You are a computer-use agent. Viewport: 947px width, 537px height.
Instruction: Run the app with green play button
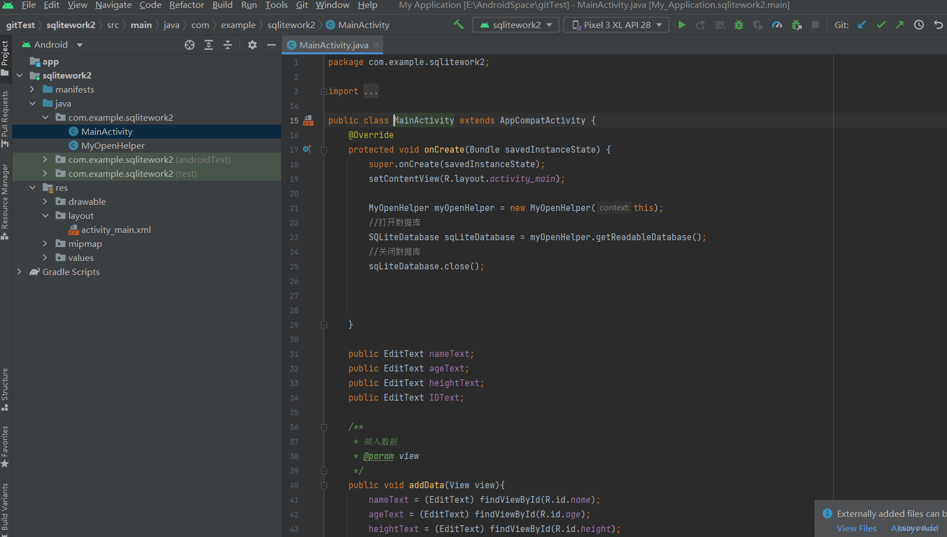pos(682,25)
